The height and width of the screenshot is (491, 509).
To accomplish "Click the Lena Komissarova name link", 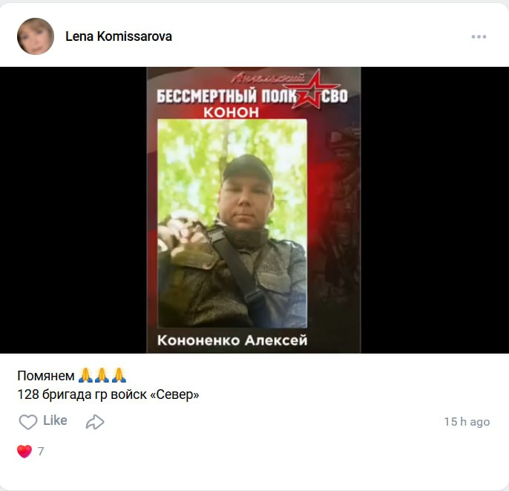I will pyautogui.click(x=119, y=36).
